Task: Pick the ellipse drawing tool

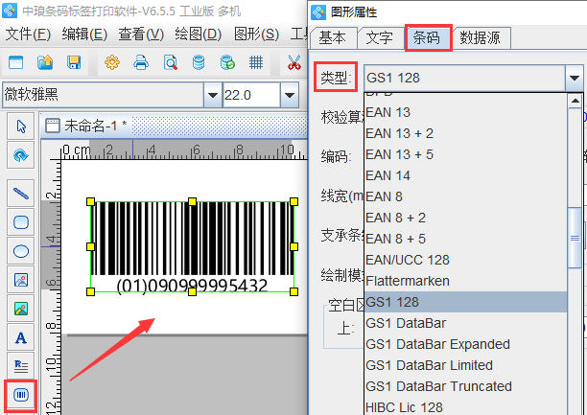Action: pos(20,251)
